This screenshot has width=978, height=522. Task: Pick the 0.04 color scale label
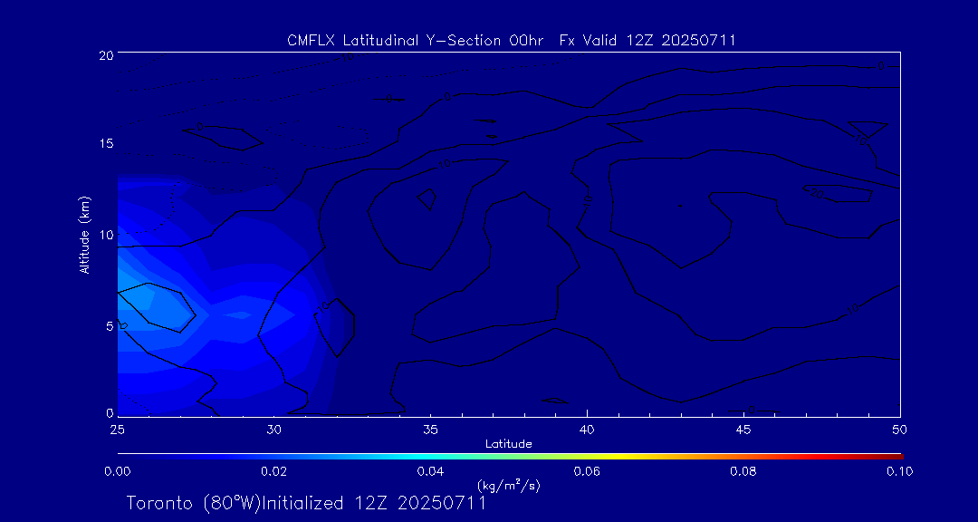pos(430,471)
